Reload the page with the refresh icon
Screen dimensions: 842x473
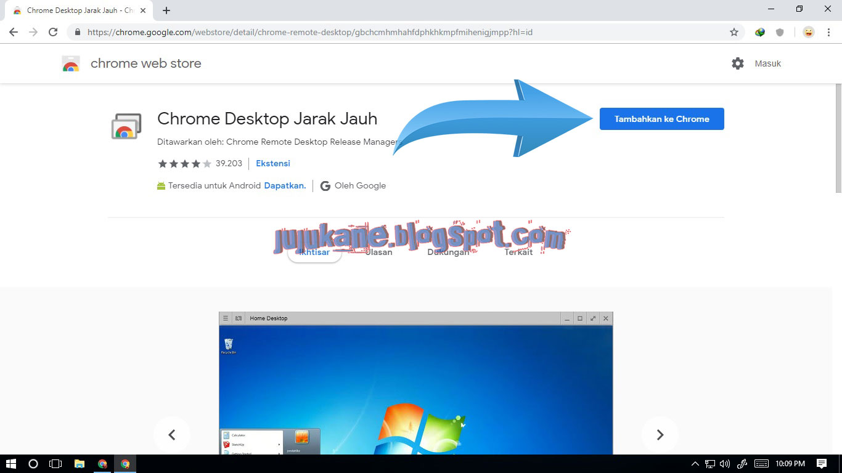[52, 32]
